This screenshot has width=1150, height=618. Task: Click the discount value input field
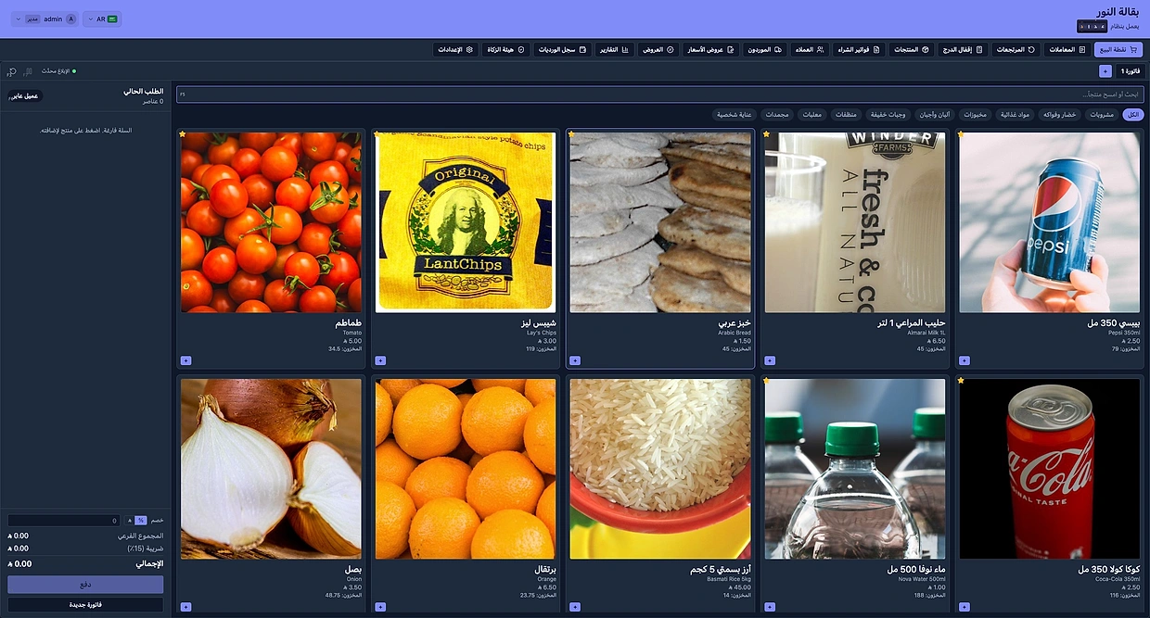tap(64, 521)
